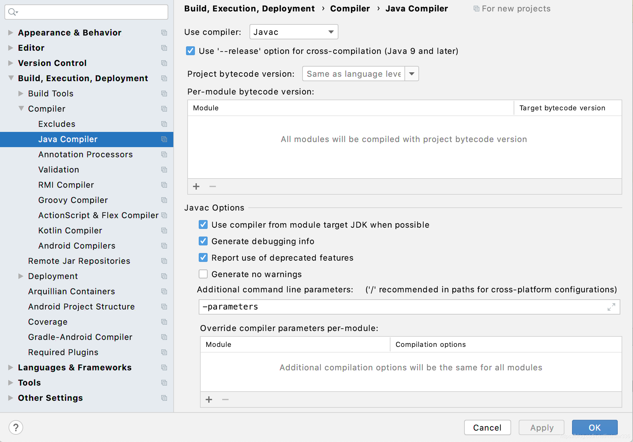The image size is (633, 442).
Task: Expand the Version Control section
Action: click(10, 63)
